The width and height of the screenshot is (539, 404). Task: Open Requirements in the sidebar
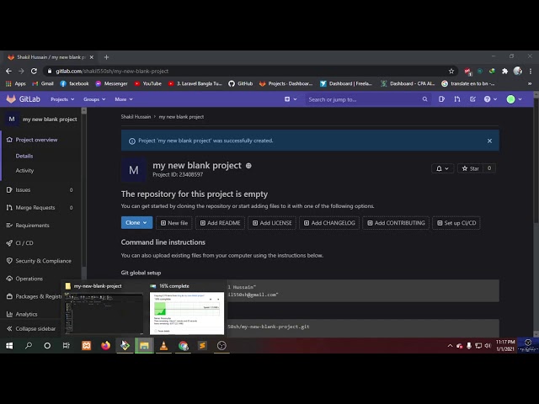[x=32, y=226]
